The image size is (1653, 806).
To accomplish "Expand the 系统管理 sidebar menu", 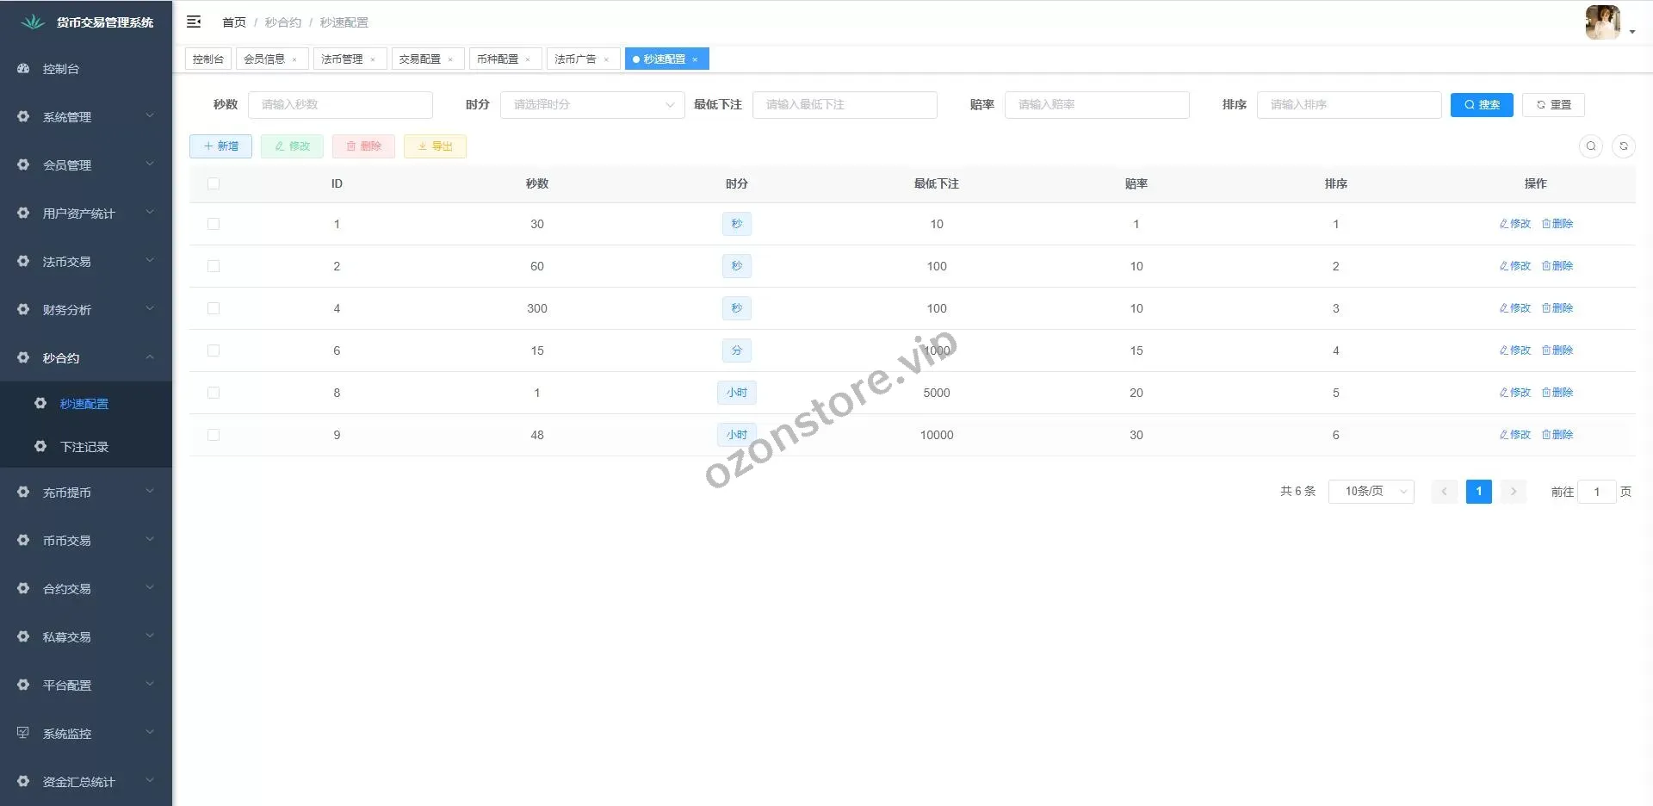I will 86,117.
